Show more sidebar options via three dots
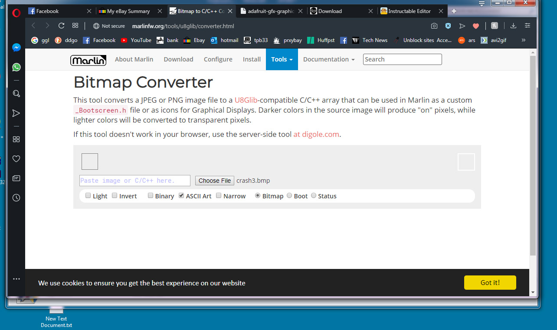The width and height of the screenshot is (557, 330). (x=16, y=279)
